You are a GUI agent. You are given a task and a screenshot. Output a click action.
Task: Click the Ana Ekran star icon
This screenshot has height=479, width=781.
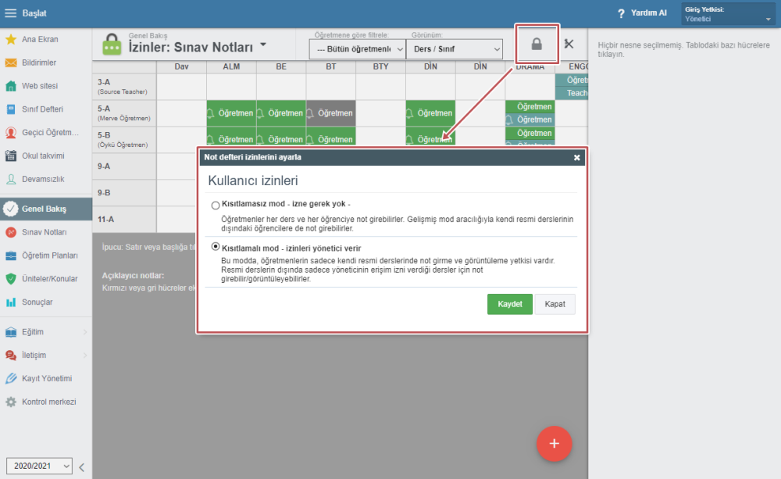click(10, 39)
